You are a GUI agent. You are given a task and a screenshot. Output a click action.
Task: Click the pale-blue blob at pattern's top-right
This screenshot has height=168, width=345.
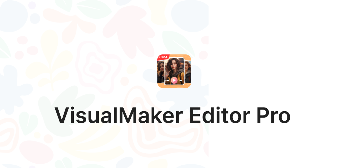point(190,16)
